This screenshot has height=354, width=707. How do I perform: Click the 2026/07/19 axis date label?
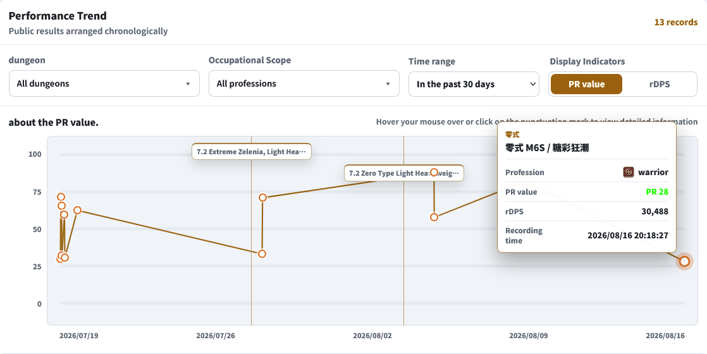tap(79, 336)
